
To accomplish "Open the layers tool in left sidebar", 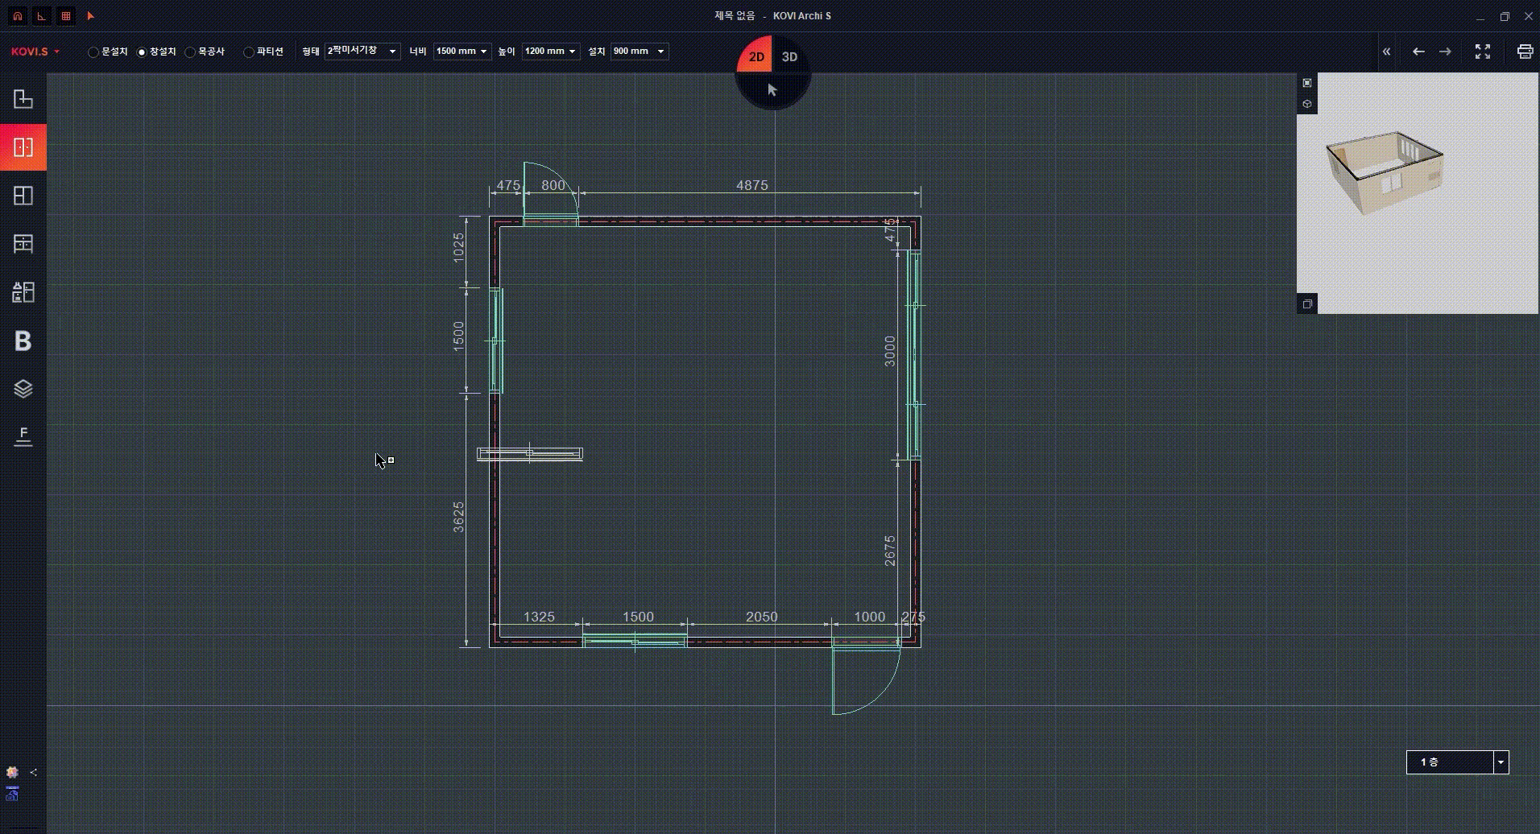I will (x=23, y=389).
